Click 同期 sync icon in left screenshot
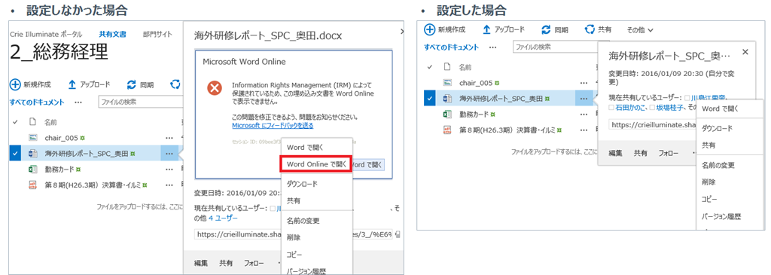771x275 pixels. (131, 84)
